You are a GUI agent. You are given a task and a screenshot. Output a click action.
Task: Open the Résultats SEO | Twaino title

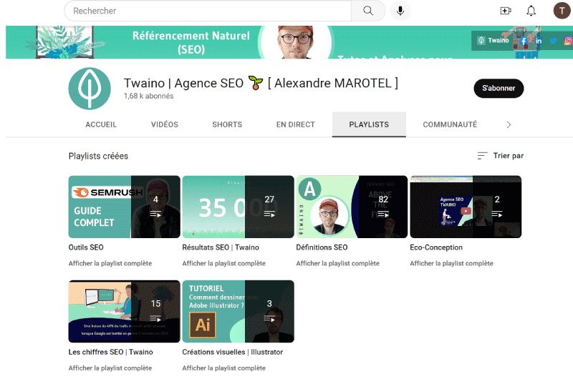click(221, 247)
